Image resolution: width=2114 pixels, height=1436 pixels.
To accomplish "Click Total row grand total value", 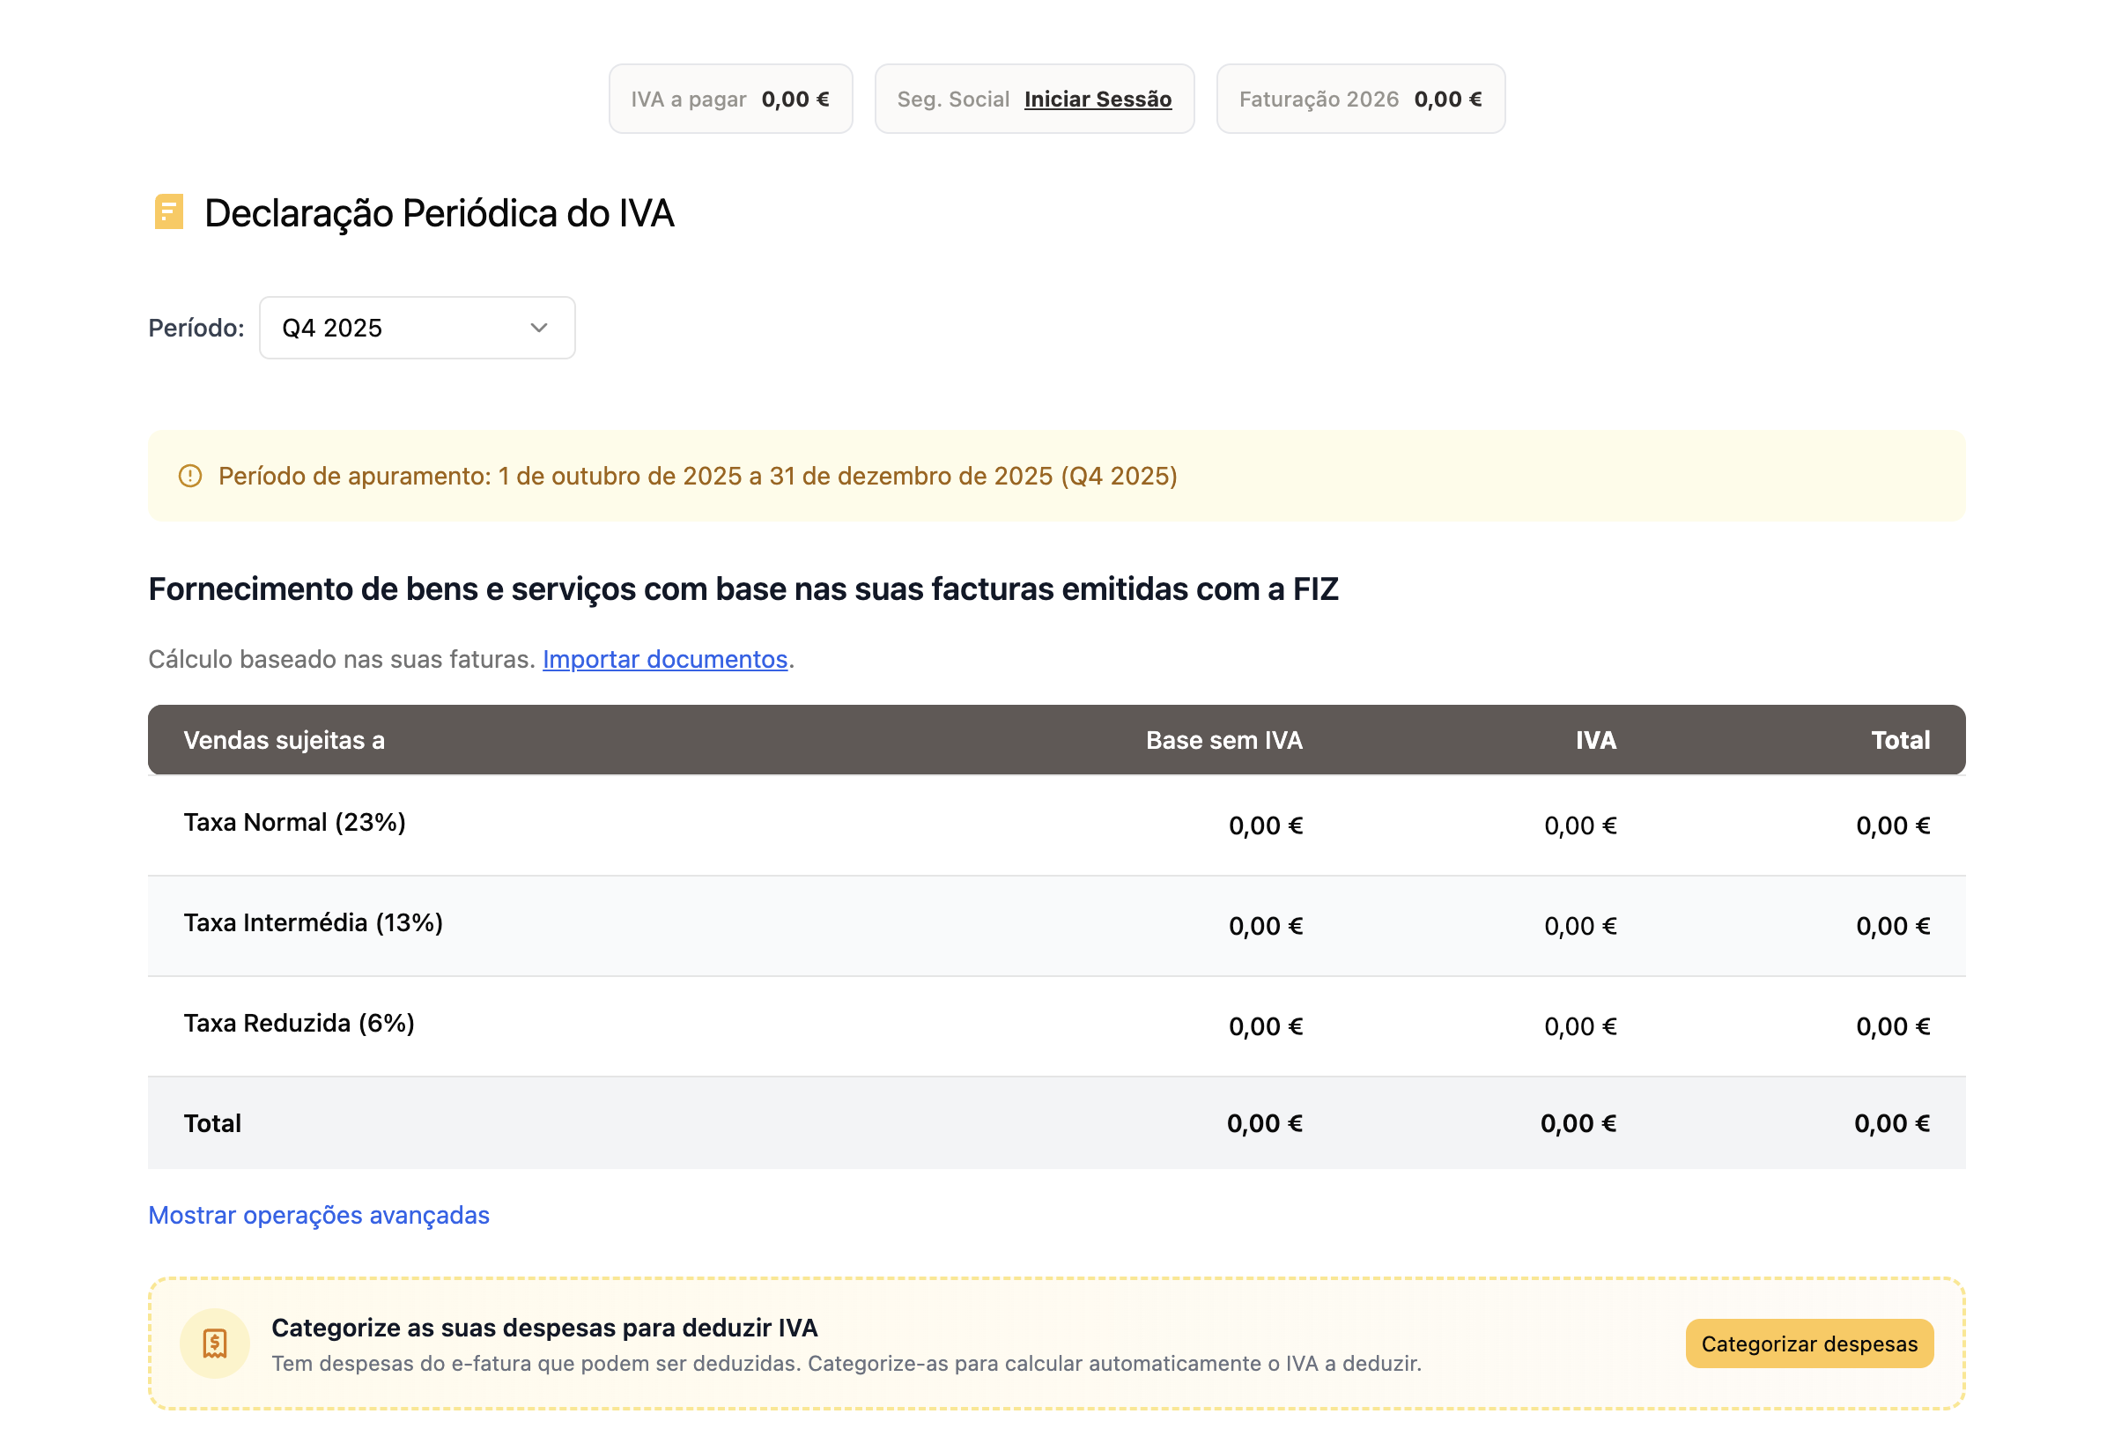I will click(1892, 1123).
